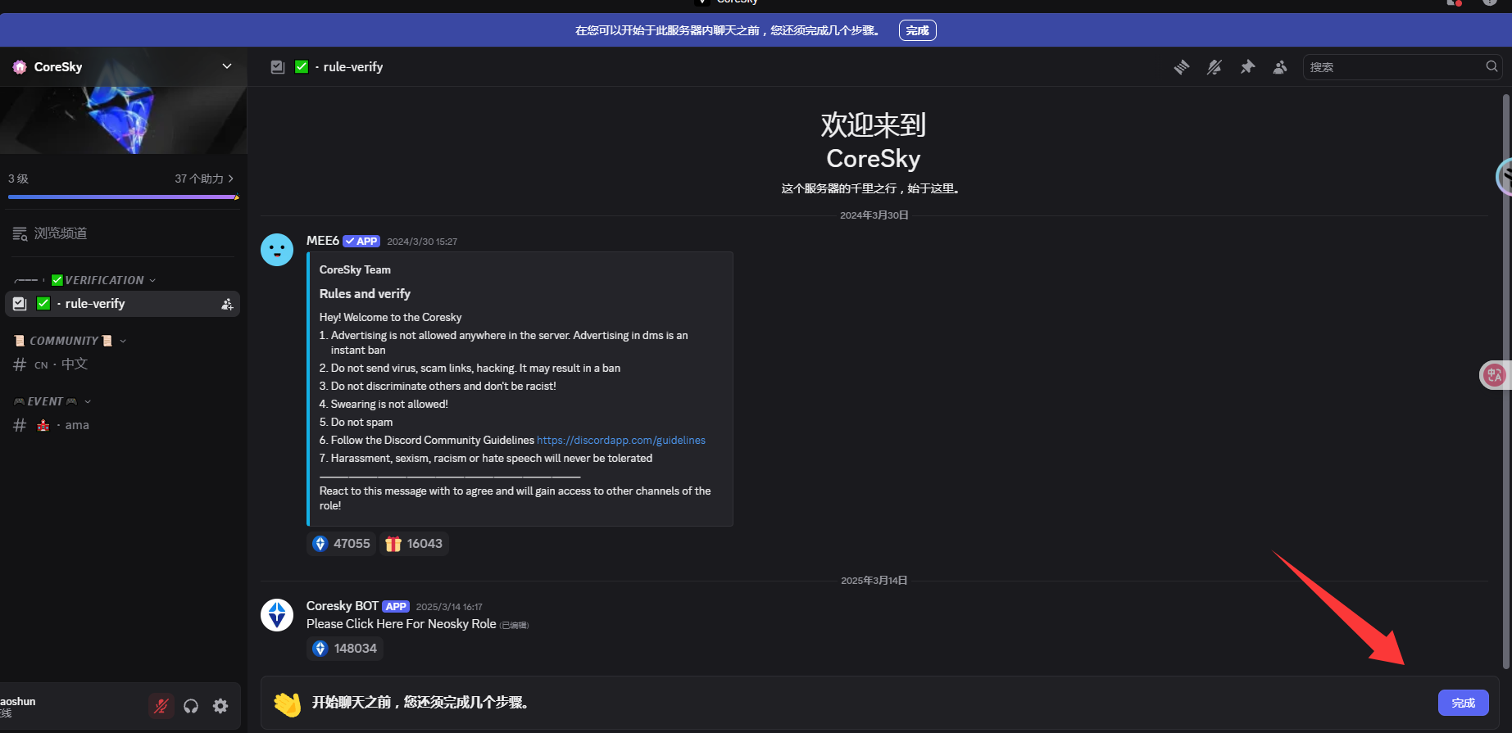Click Please Click Here For Neosky Role
The height and width of the screenshot is (733, 1512).
point(402,624)
